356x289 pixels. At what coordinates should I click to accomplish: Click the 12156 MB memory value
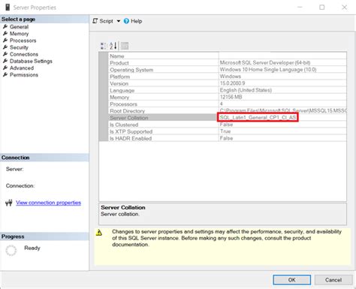pyautogui.click(x=231, y=97)
